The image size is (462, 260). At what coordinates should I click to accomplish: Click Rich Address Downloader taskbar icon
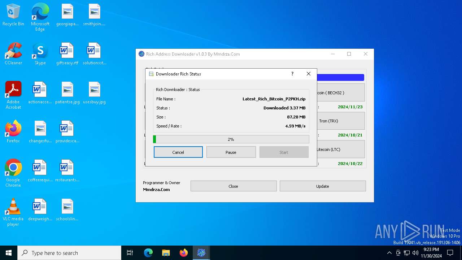[x=201, y=253]
